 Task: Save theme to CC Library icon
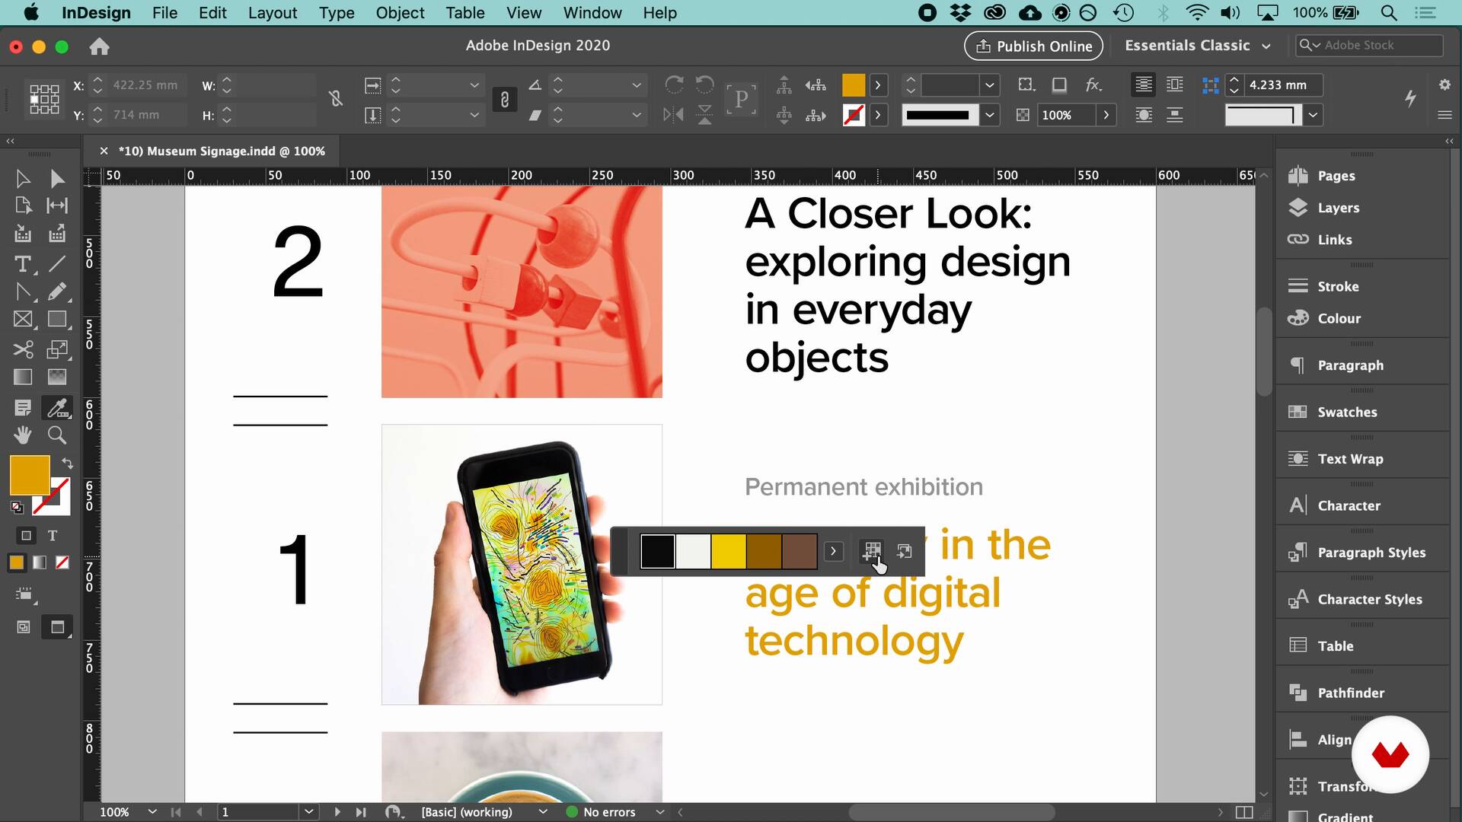tap(905, 551)
